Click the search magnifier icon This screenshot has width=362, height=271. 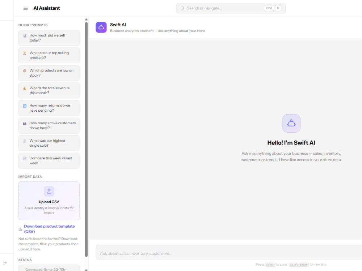[182, 8]
